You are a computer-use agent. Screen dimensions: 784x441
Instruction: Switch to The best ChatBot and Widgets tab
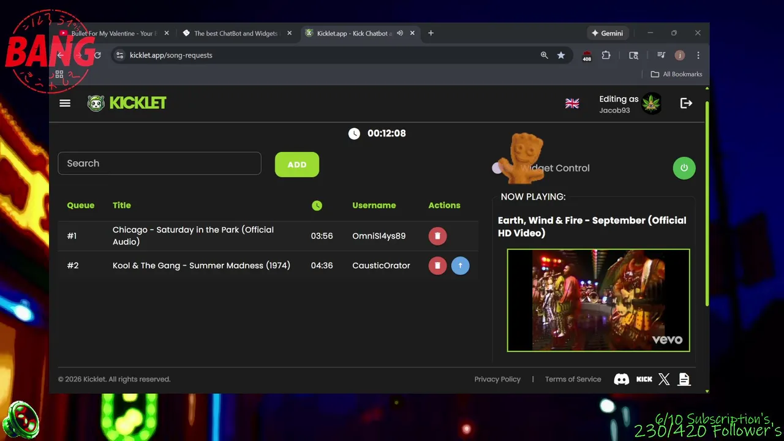click(236, 33)
